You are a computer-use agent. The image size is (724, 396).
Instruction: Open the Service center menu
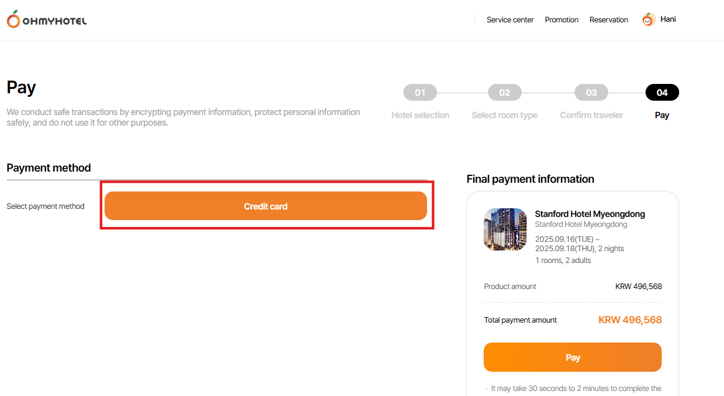point(510,20)
